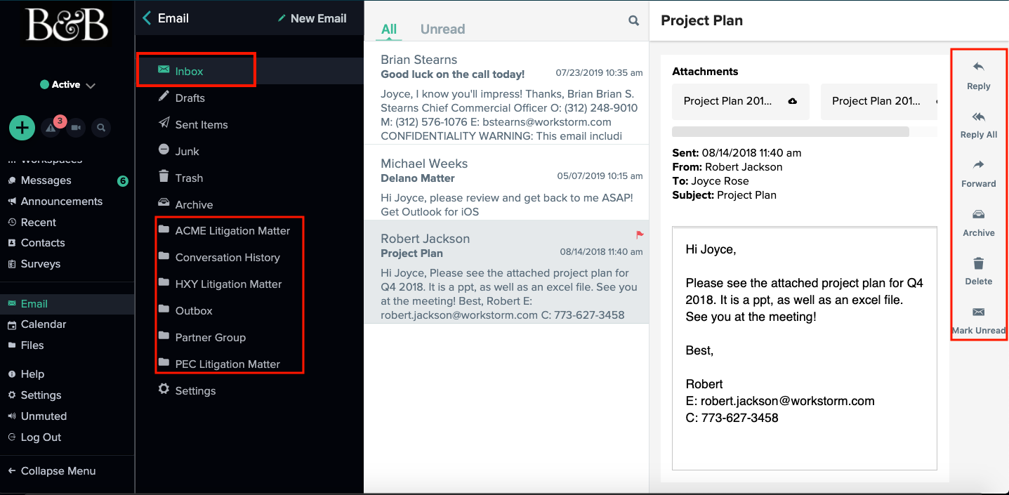Compose a New Email

(x=312, y=18)
